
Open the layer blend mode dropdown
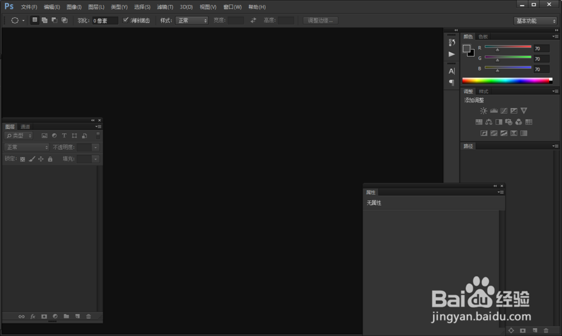pyautogui.click(x=26, y=147)
